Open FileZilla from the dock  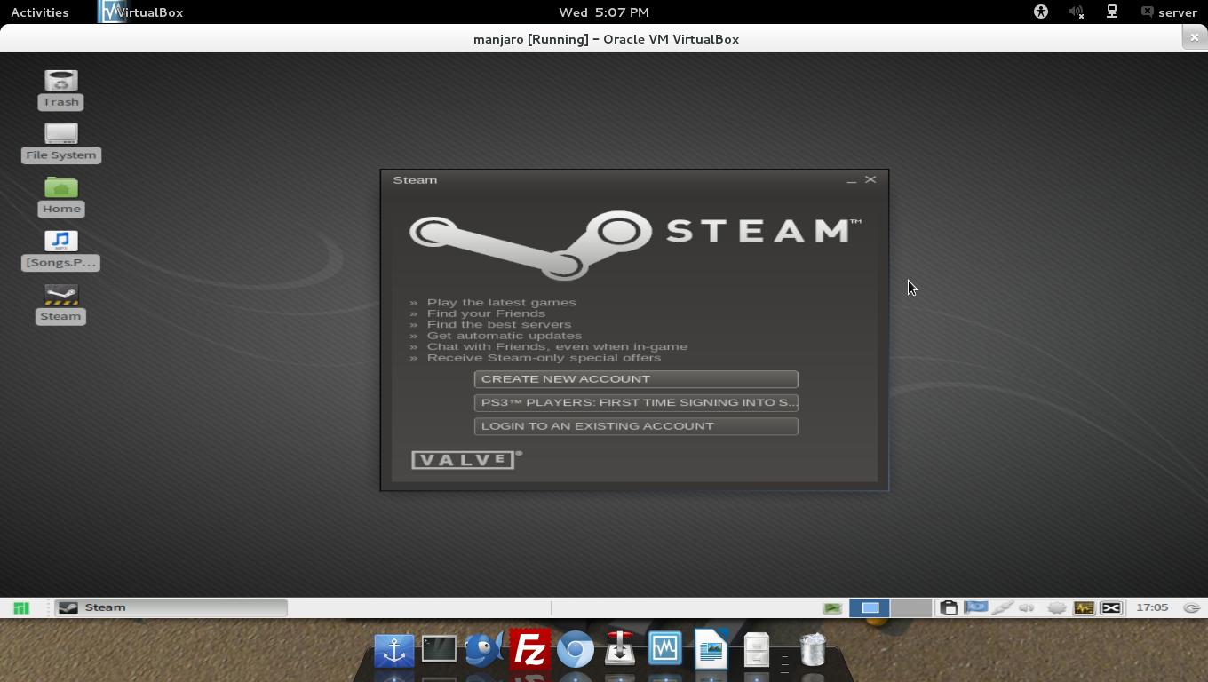coord(530,650)
